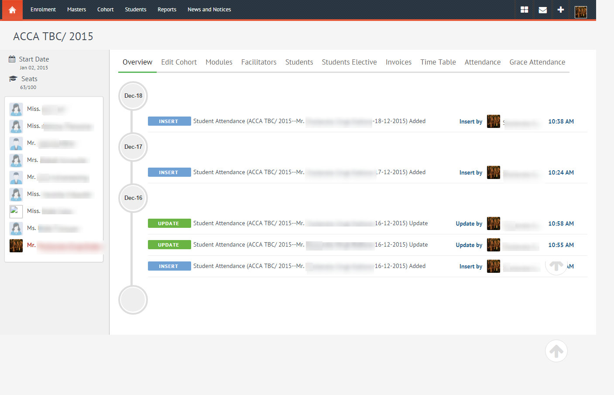This screenshot has width=614, height=395.
Task: Go to the home icon
Action: tap(12, 10)
